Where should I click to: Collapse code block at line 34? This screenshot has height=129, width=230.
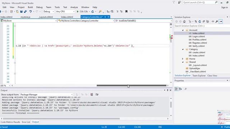[15, 63]
